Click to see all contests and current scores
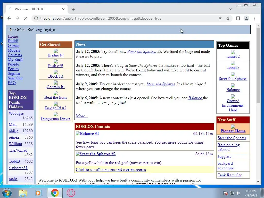The width and height of the screenshot is (264, 198). coord(111,170)
